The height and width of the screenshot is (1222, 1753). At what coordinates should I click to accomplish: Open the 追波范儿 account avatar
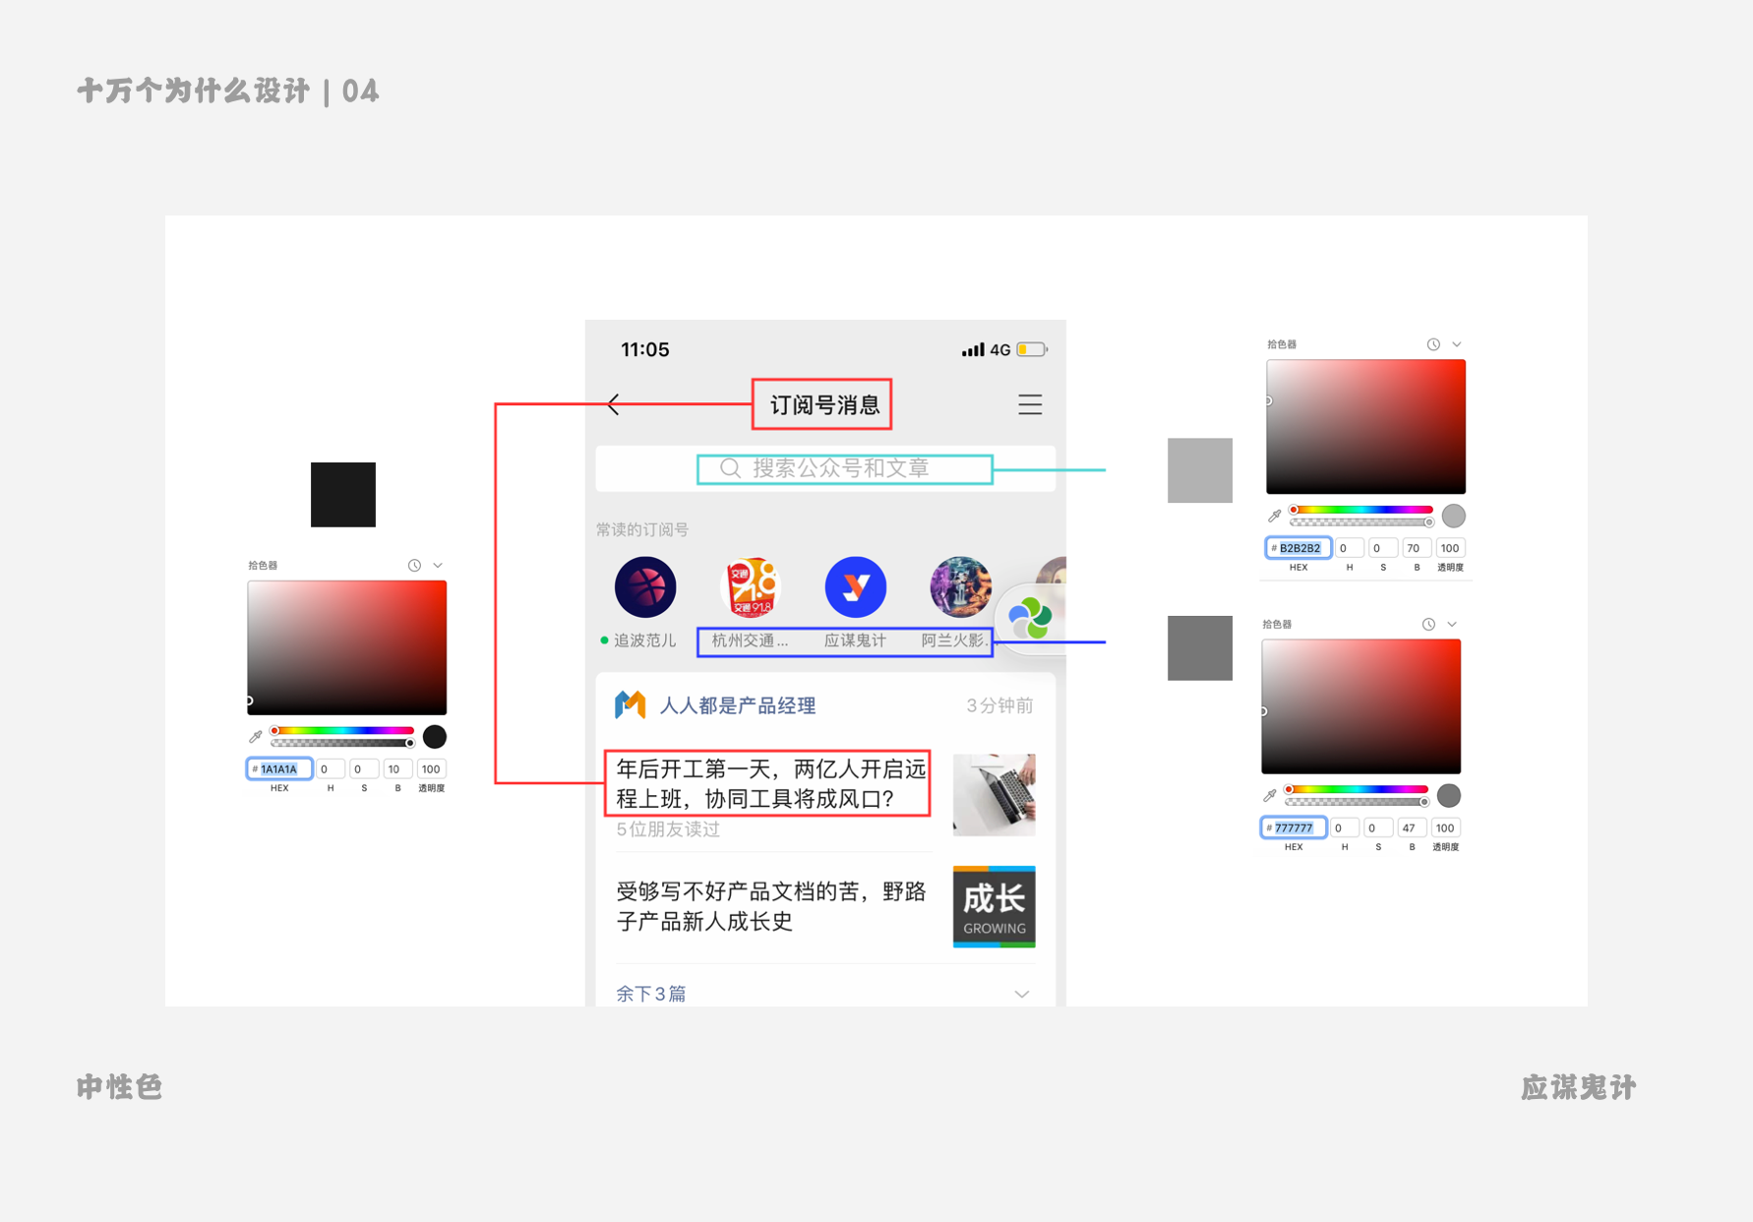[645, 587]
